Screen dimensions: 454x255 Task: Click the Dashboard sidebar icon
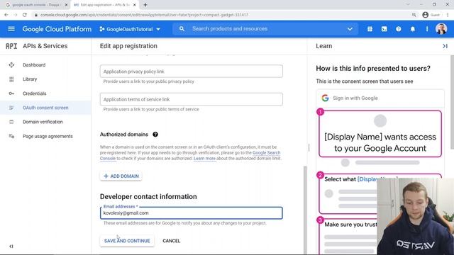(x=11, y=65)
